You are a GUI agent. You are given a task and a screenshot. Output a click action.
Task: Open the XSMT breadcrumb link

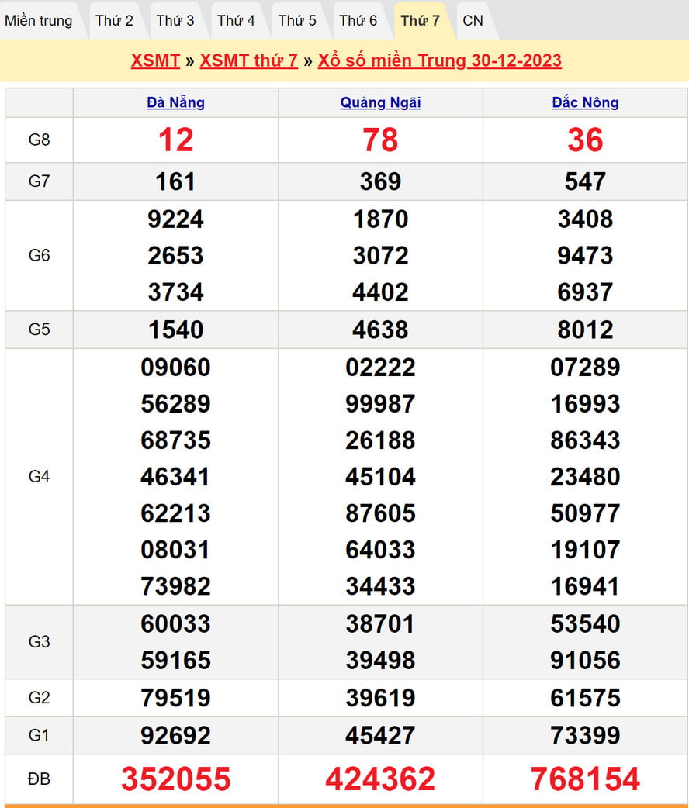155,61
